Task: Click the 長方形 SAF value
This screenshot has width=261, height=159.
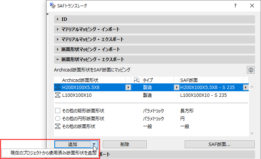Action: pyautogui.click(x=187, y=111)
